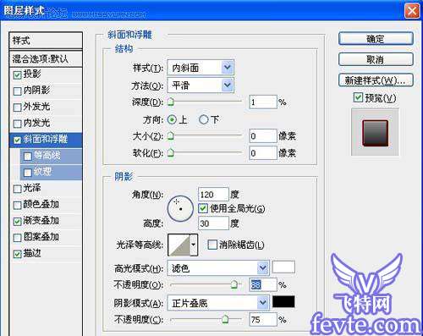This screenshot has height=336, width=423.
Task: Toggle 使用全局光(G) global light checkbox
Action: tap(203, 208)
